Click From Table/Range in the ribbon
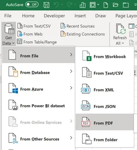The width and height of the screenshot is (137, 150). [x=37, y=42]
